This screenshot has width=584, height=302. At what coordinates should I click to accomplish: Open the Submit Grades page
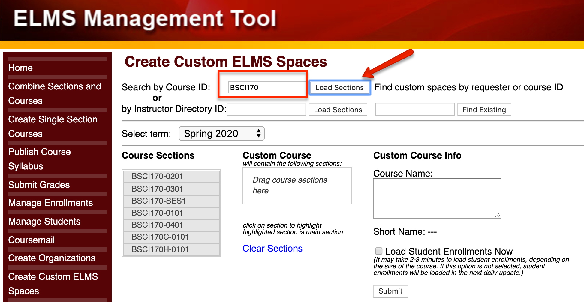click(x=39, y=185)
